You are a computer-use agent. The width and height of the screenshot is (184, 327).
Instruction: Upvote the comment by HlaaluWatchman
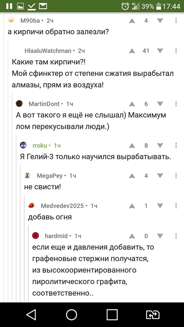(132, 51)
